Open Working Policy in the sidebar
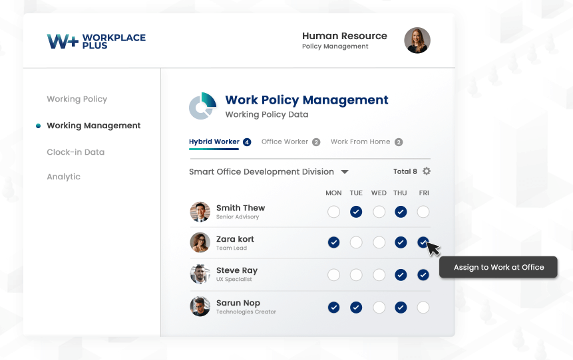 [x=77, y=99]
